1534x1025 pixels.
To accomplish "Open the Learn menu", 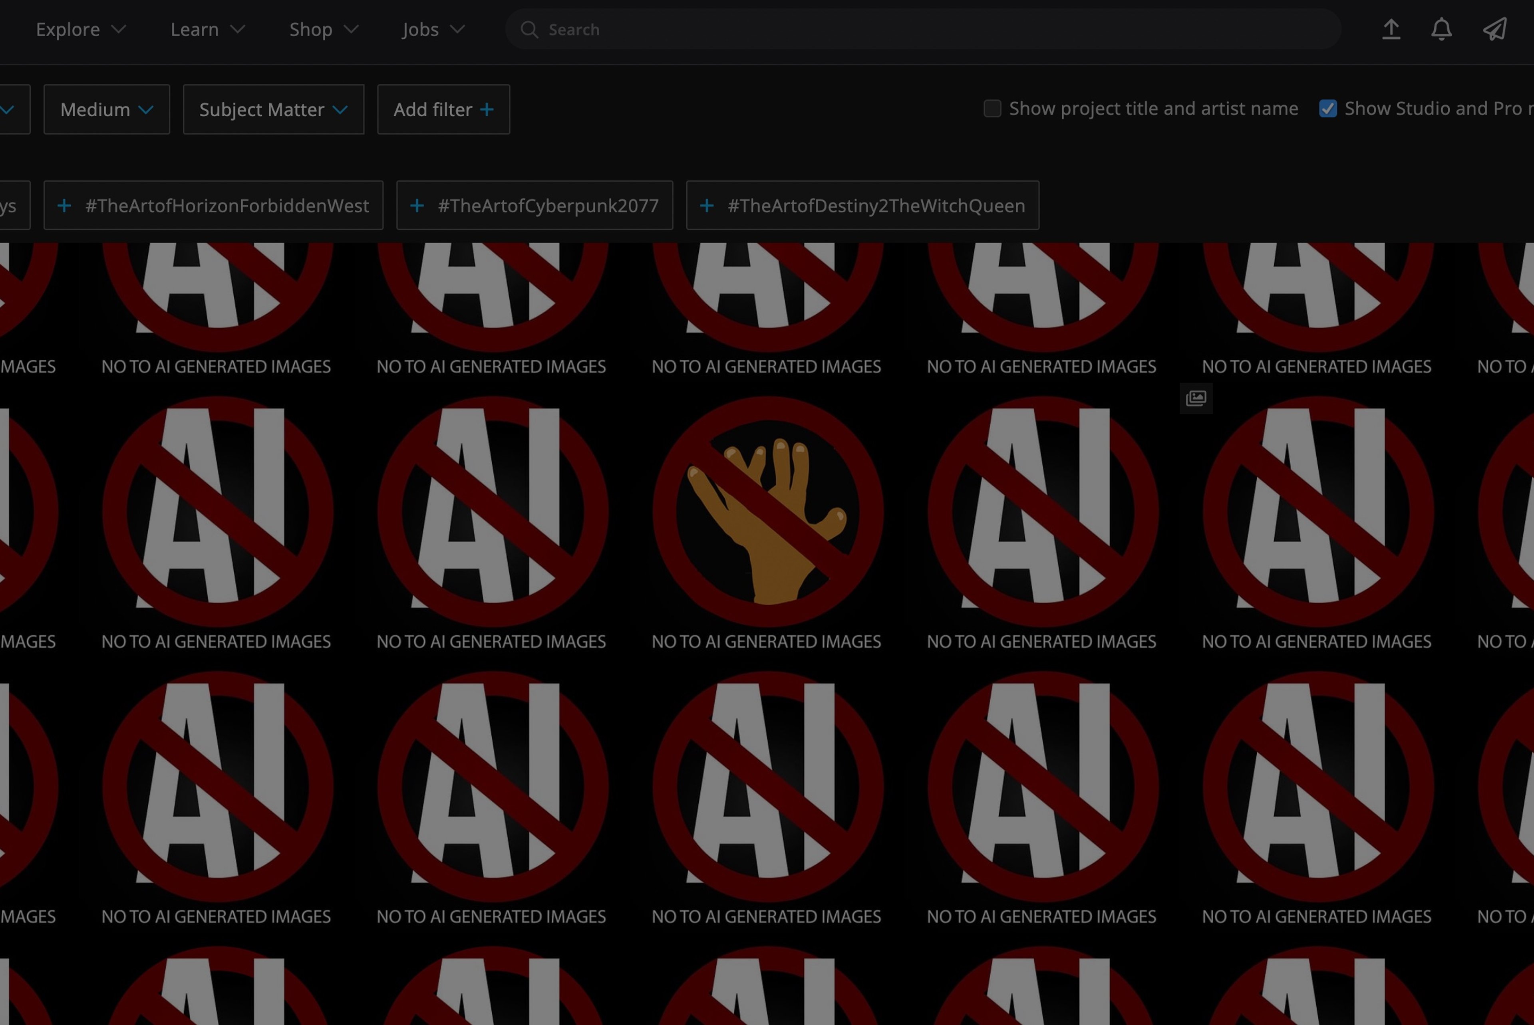I will 207,30.
